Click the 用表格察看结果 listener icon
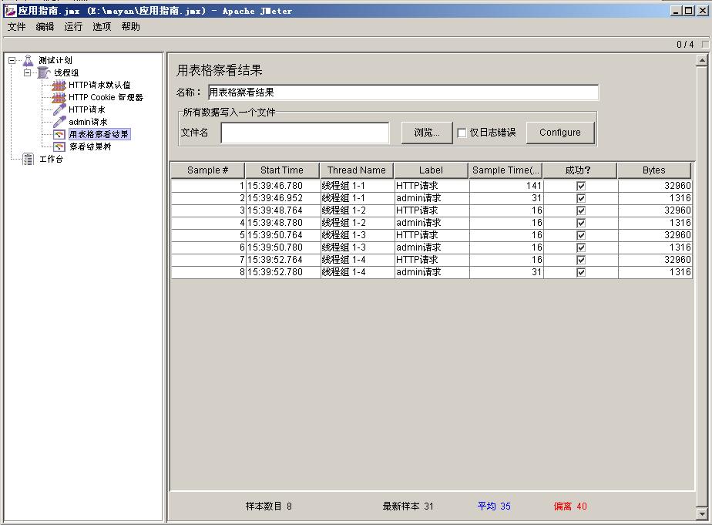 point(59,134)
